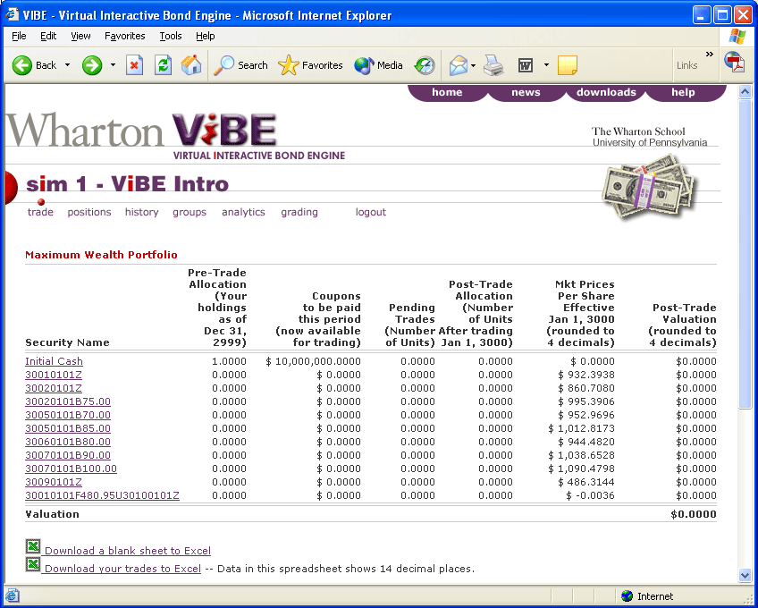758x608 pixels.
Task: Open the Mail envelope icon
Action: pyautogui.click(x=459, y=65)
